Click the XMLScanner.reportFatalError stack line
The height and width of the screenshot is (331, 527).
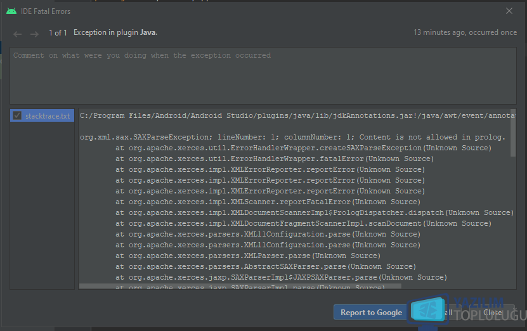click(268, 202)
